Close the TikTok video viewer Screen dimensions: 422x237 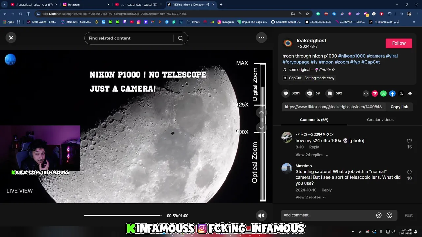tap(11, 38)
